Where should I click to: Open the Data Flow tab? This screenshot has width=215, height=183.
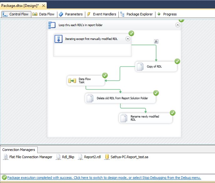tap(44, 14)
